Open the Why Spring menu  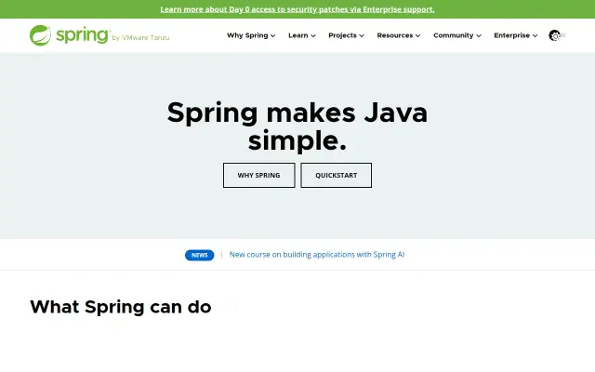251,35
